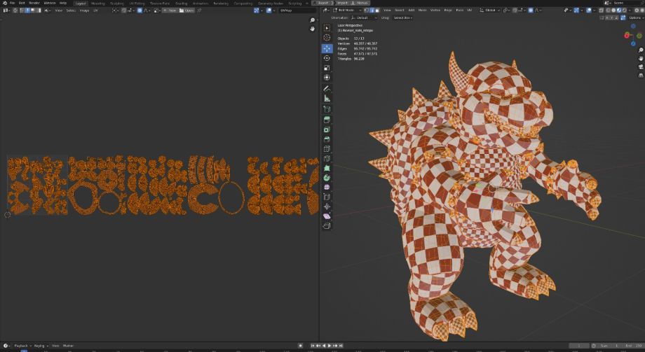The image size is (645, 352).
Task: Select the Transform tool
Action: click(x=327, y=77)
